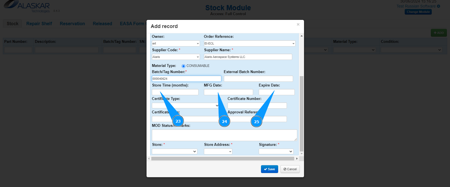This screenshot has width=450, height=187.
Task: Expand the Order Reference dropdown
Action: pos(293,44)
